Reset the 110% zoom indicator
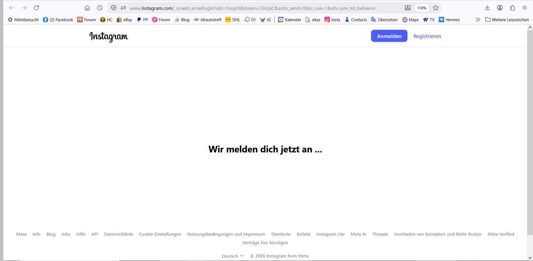 point(422,8)
